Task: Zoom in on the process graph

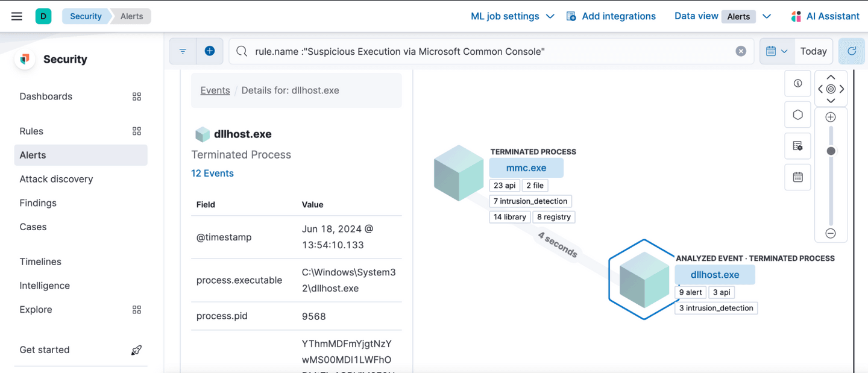Action: [x=831, y=117]
